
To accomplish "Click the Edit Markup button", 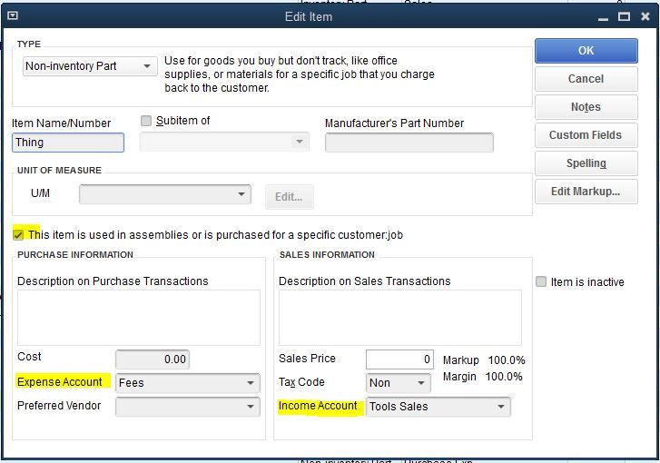I will tap(586, 192).
